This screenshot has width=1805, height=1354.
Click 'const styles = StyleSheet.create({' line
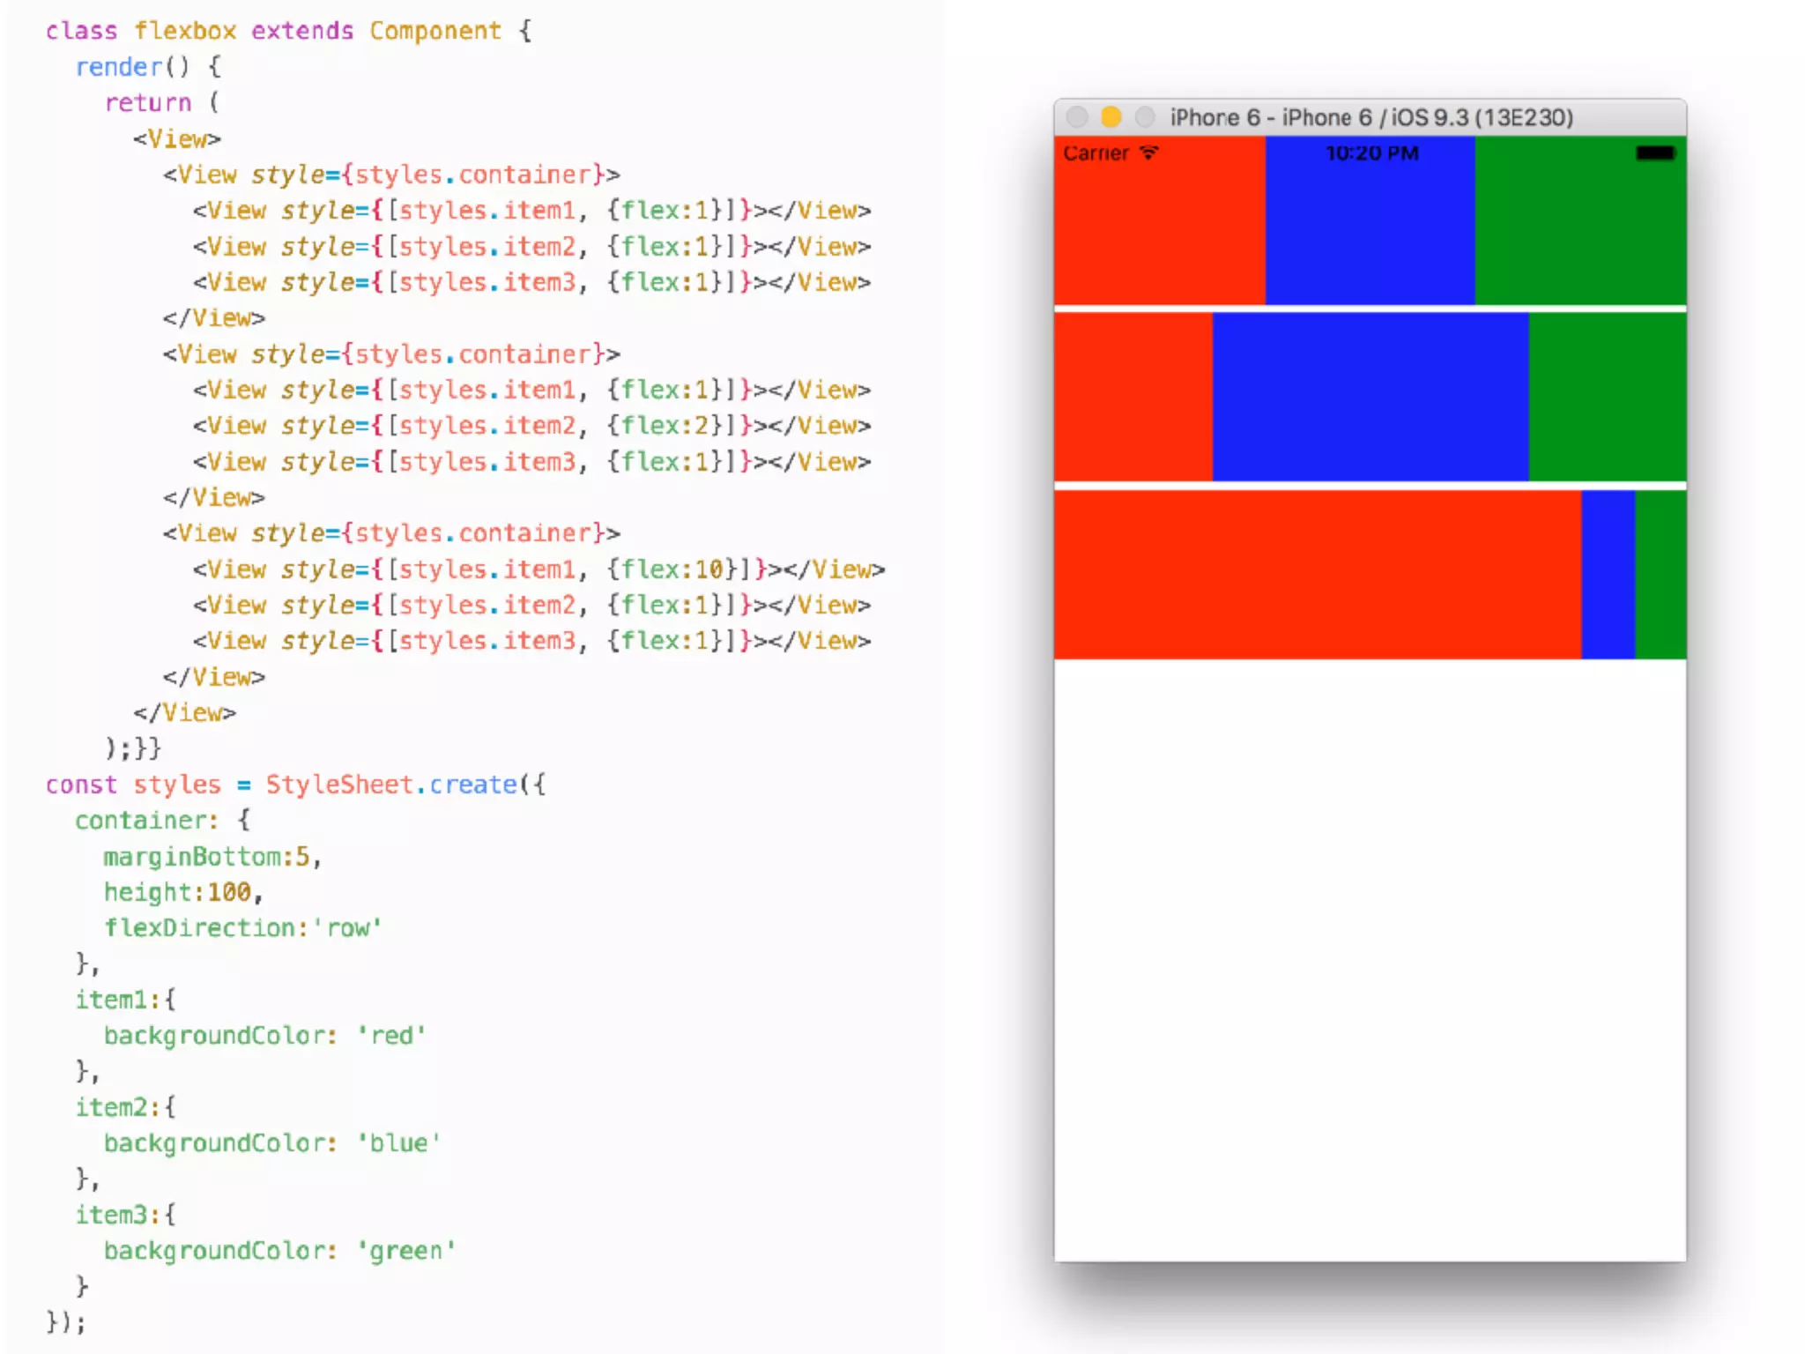click(296, 785)
